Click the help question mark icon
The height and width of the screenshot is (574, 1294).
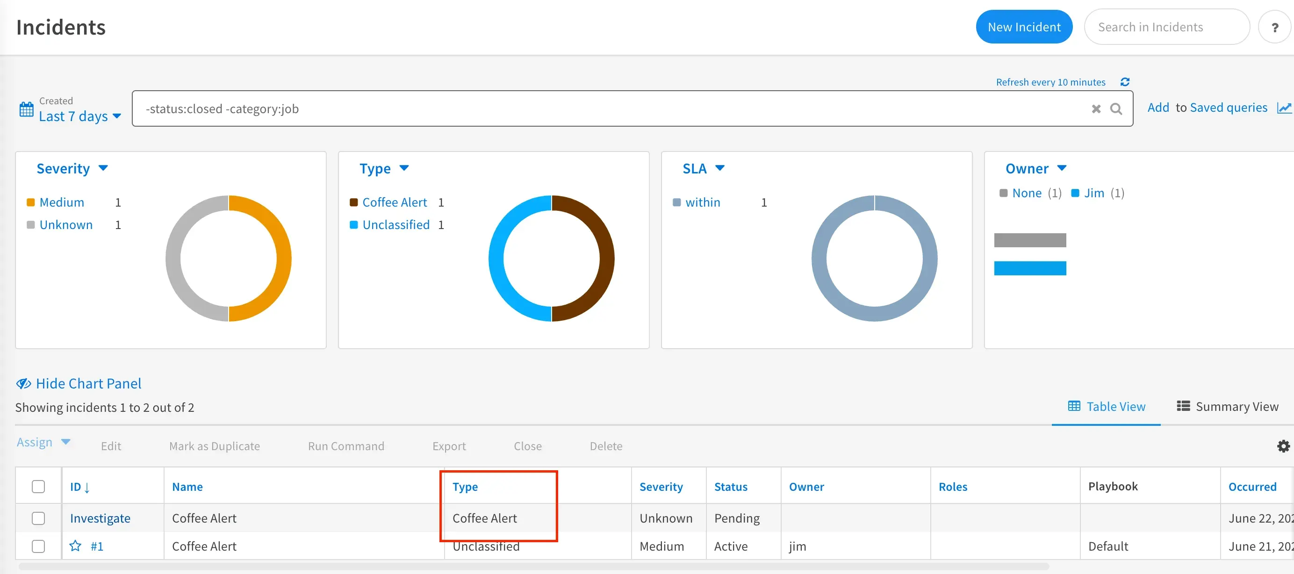1274,27
